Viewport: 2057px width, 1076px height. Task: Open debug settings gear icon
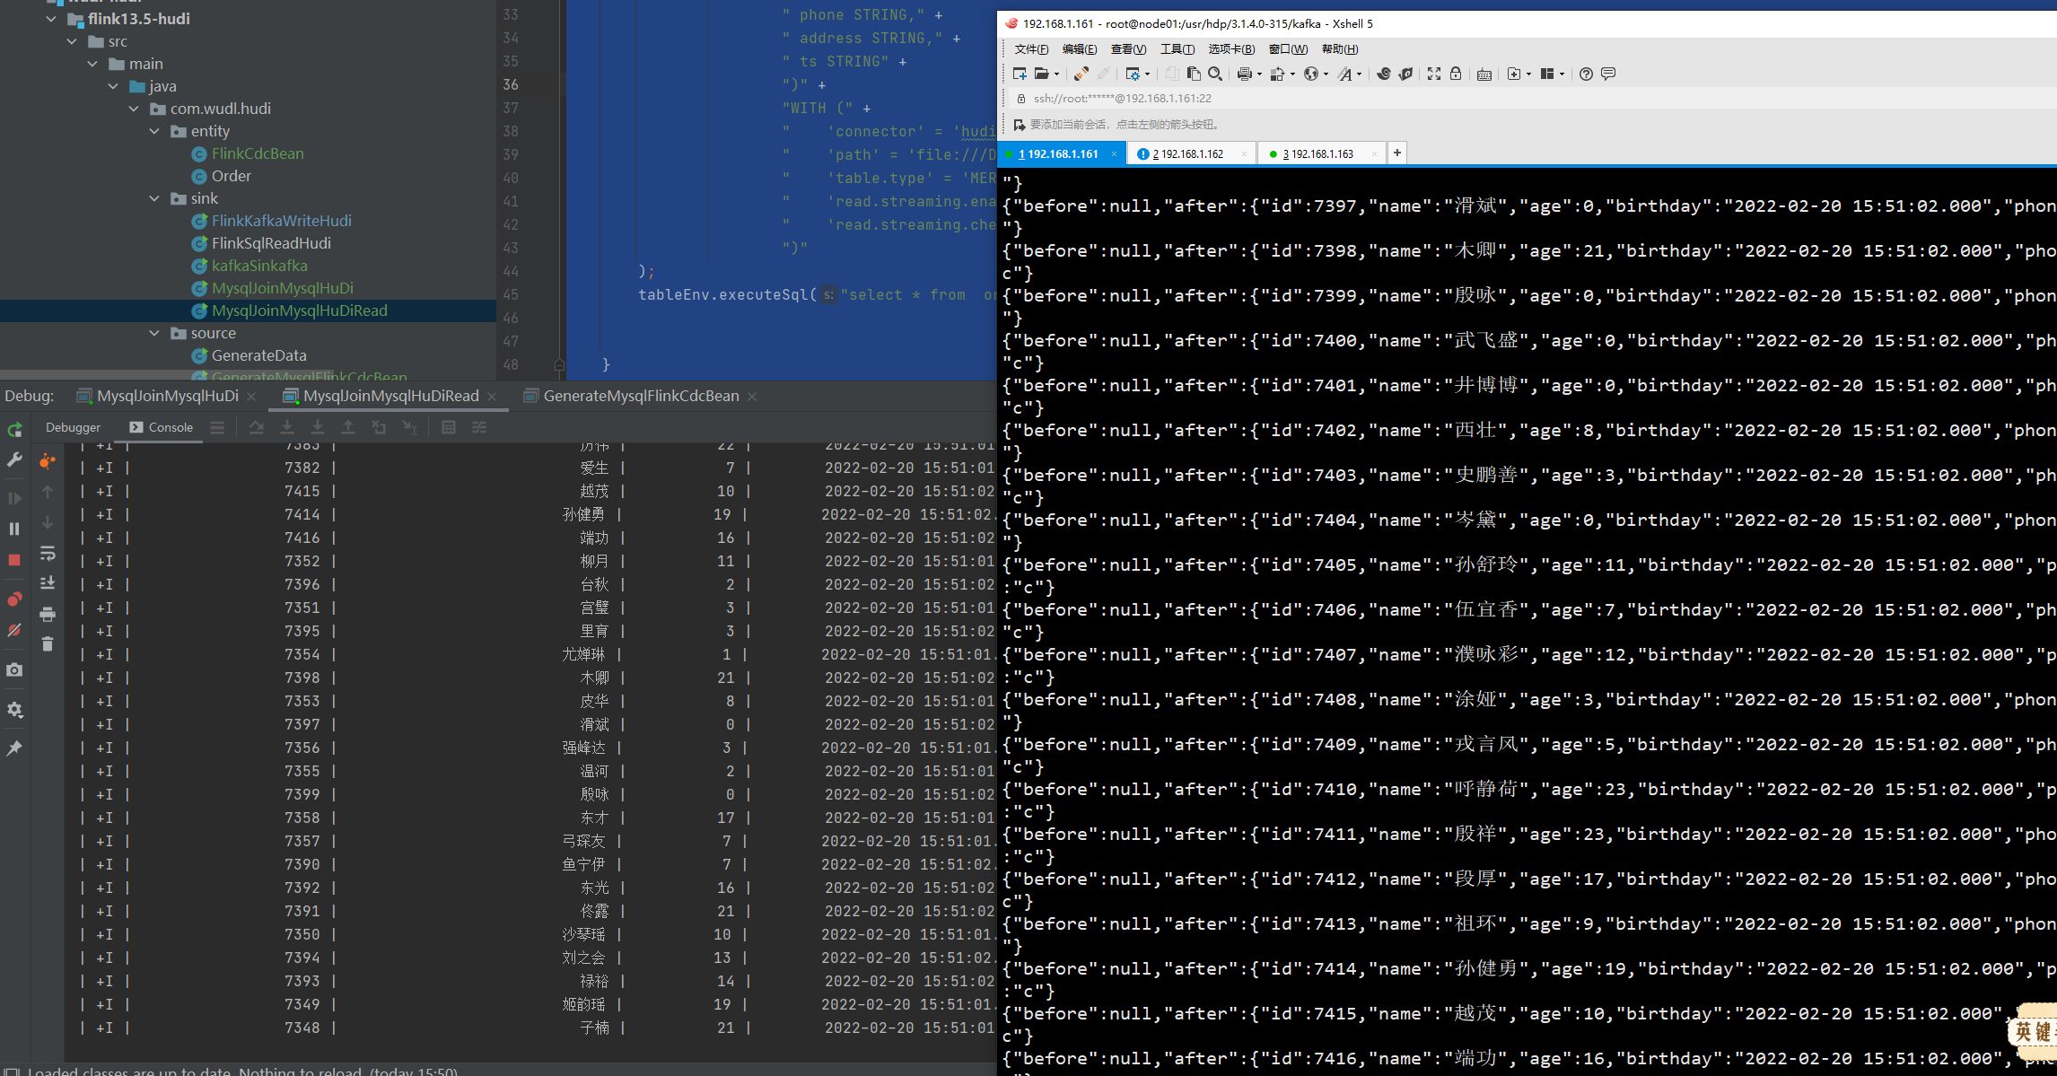pos(14,709)
